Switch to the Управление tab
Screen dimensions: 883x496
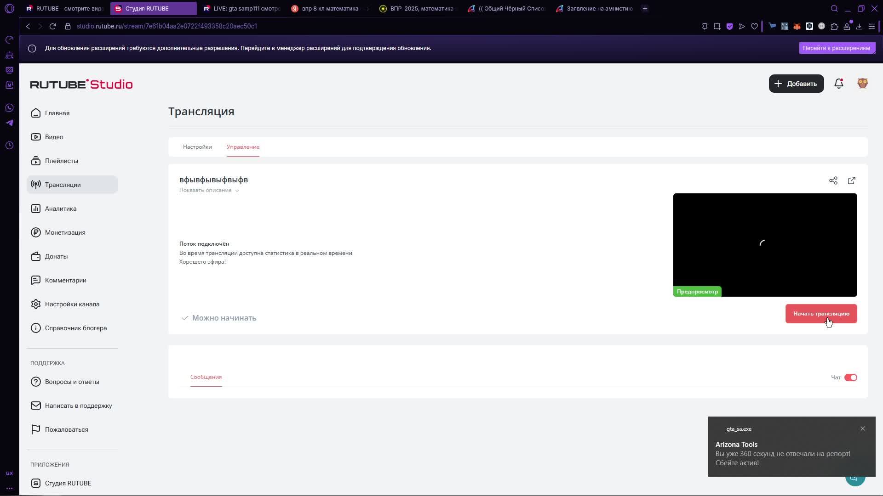coord(243,147)
